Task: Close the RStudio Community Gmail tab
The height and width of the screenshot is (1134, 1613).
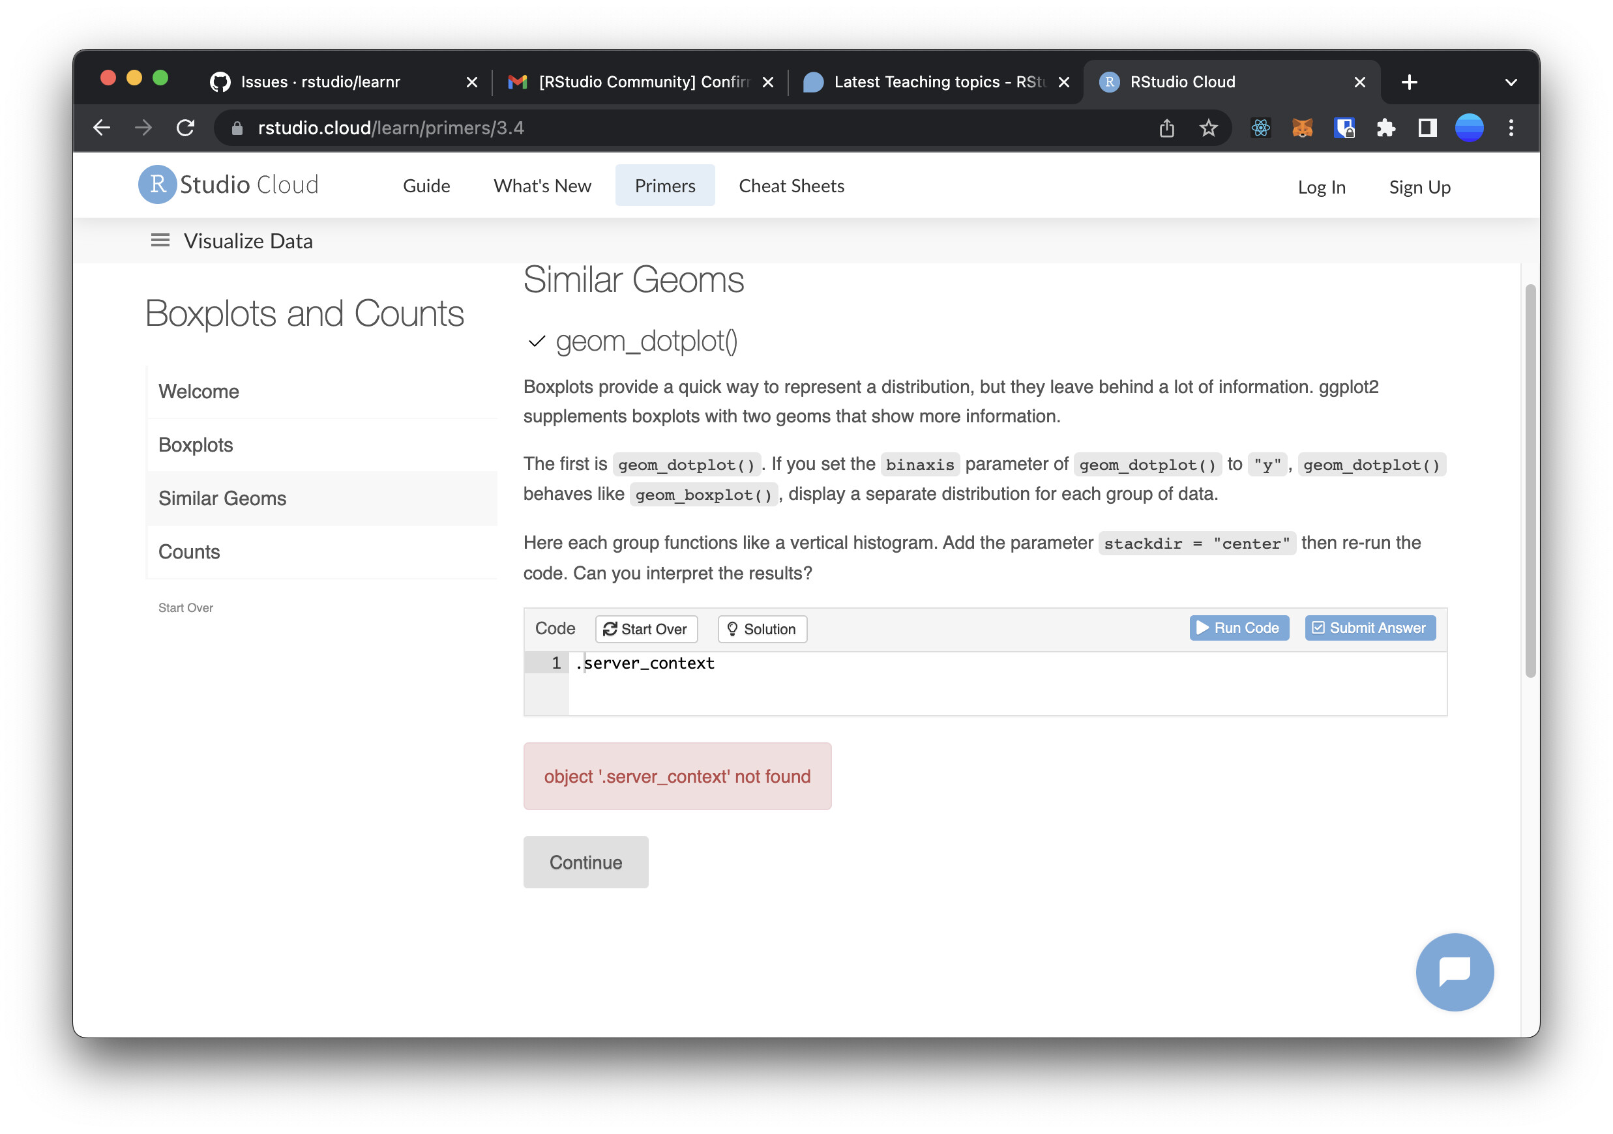Action: pyautogui.click(x=768, y=82)
